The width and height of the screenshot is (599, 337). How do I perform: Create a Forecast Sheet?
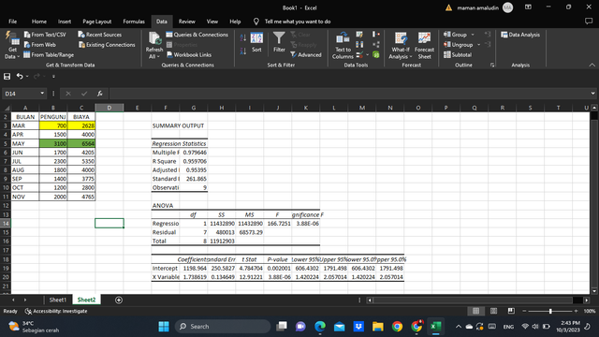point(424,46)
